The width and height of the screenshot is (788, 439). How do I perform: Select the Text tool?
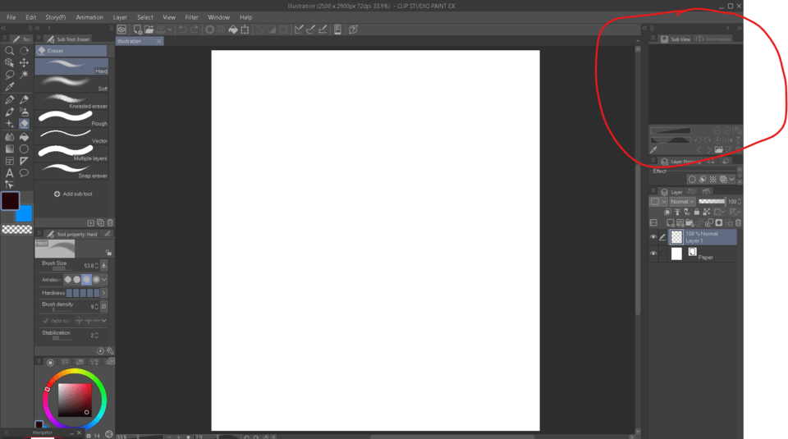tap(9, 173)
